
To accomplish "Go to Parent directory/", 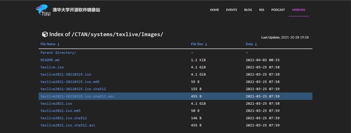I will (x=58, y=53).
